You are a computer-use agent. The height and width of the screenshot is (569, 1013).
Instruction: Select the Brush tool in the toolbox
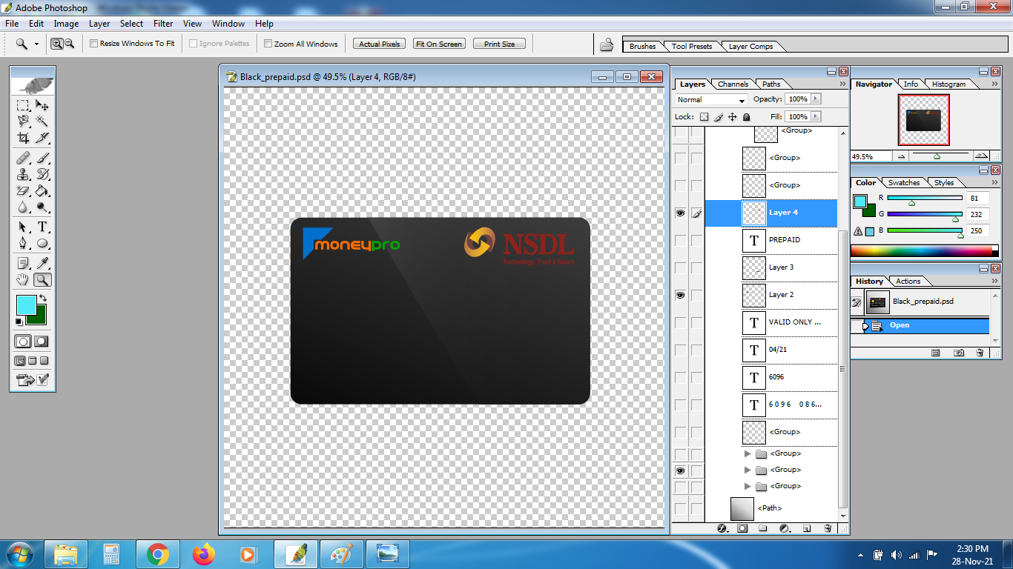click(42, 158)
